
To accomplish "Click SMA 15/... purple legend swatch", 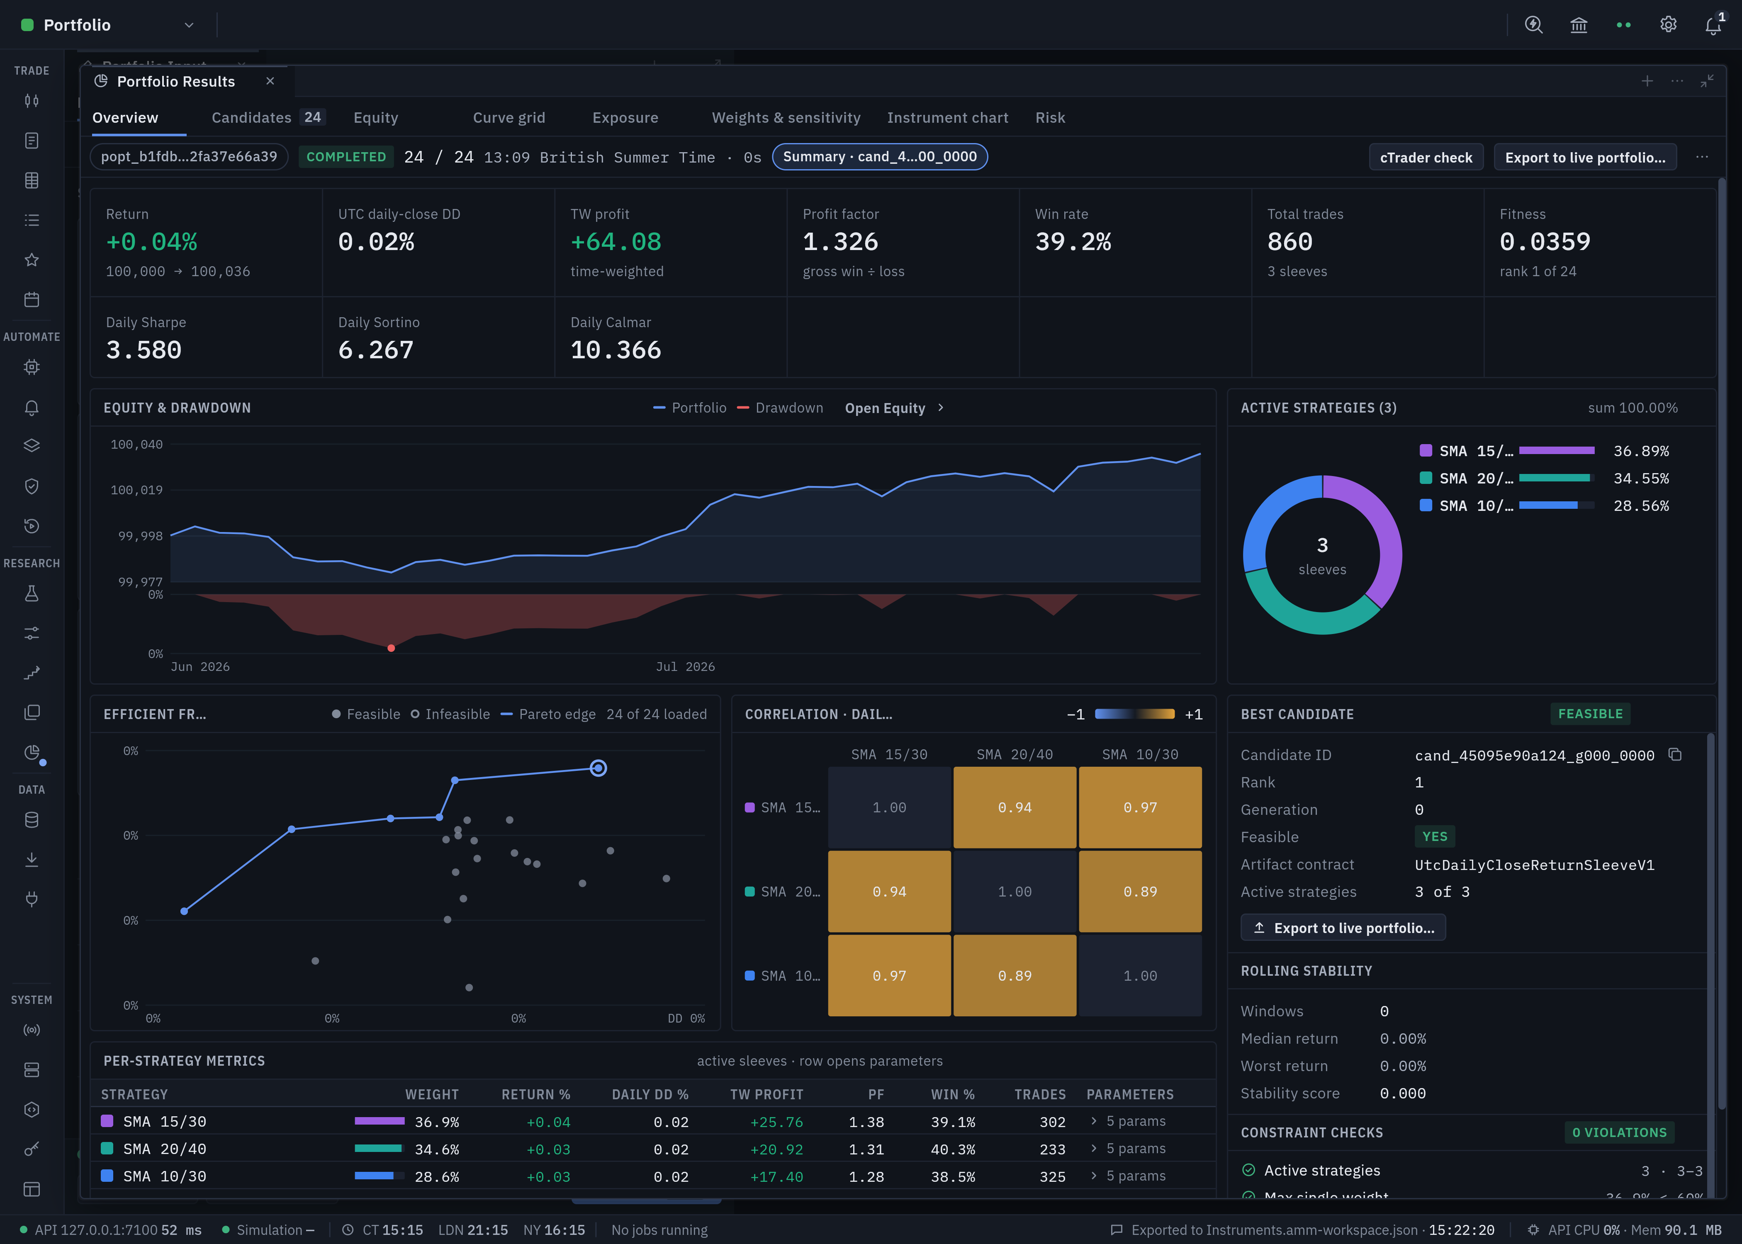I will [x=1426, y=450].
